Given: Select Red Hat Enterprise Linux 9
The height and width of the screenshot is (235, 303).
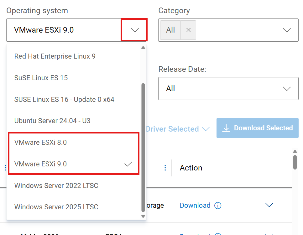Looking at the screenshot, I should (55, 56).
